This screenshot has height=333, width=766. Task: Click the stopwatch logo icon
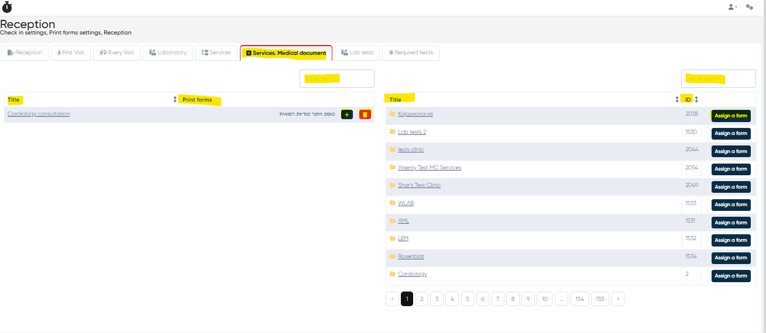[x=7, y=7]
